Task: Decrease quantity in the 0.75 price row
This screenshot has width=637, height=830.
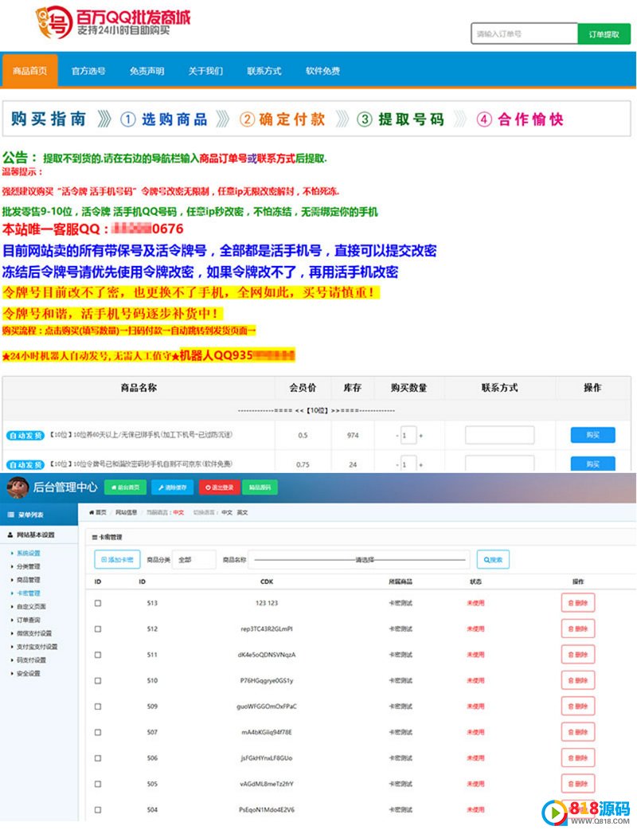Action: [x=397, y=464]
